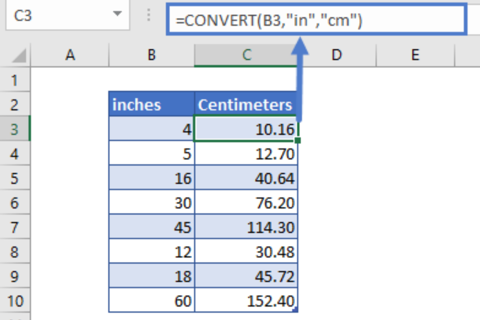480x320 pixels.
Task: Select column E header
Action: click(x=415, y=55)
